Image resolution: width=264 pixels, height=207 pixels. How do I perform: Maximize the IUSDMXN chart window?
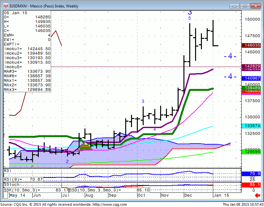(245, 6)
